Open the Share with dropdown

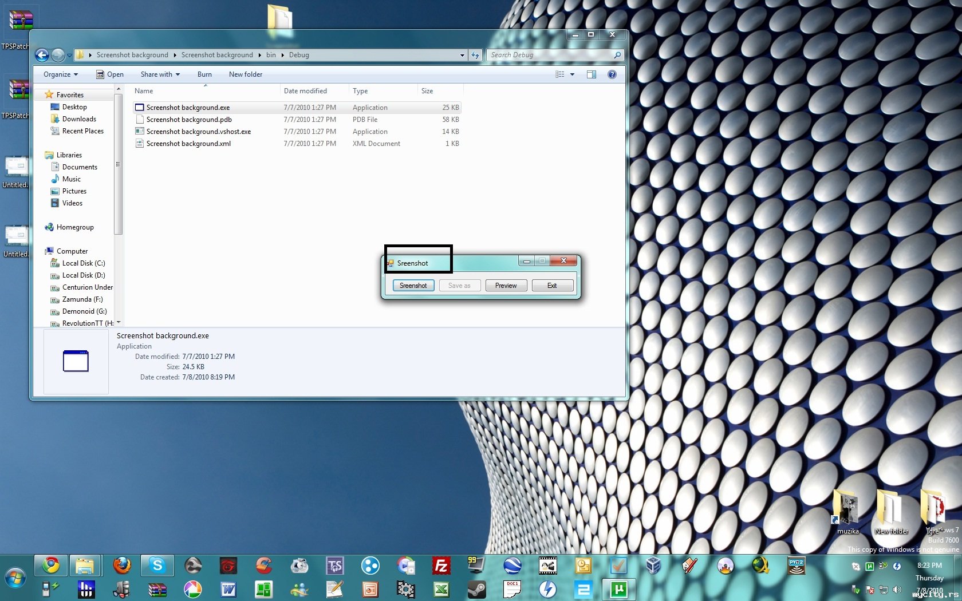(x=160, y=74)
